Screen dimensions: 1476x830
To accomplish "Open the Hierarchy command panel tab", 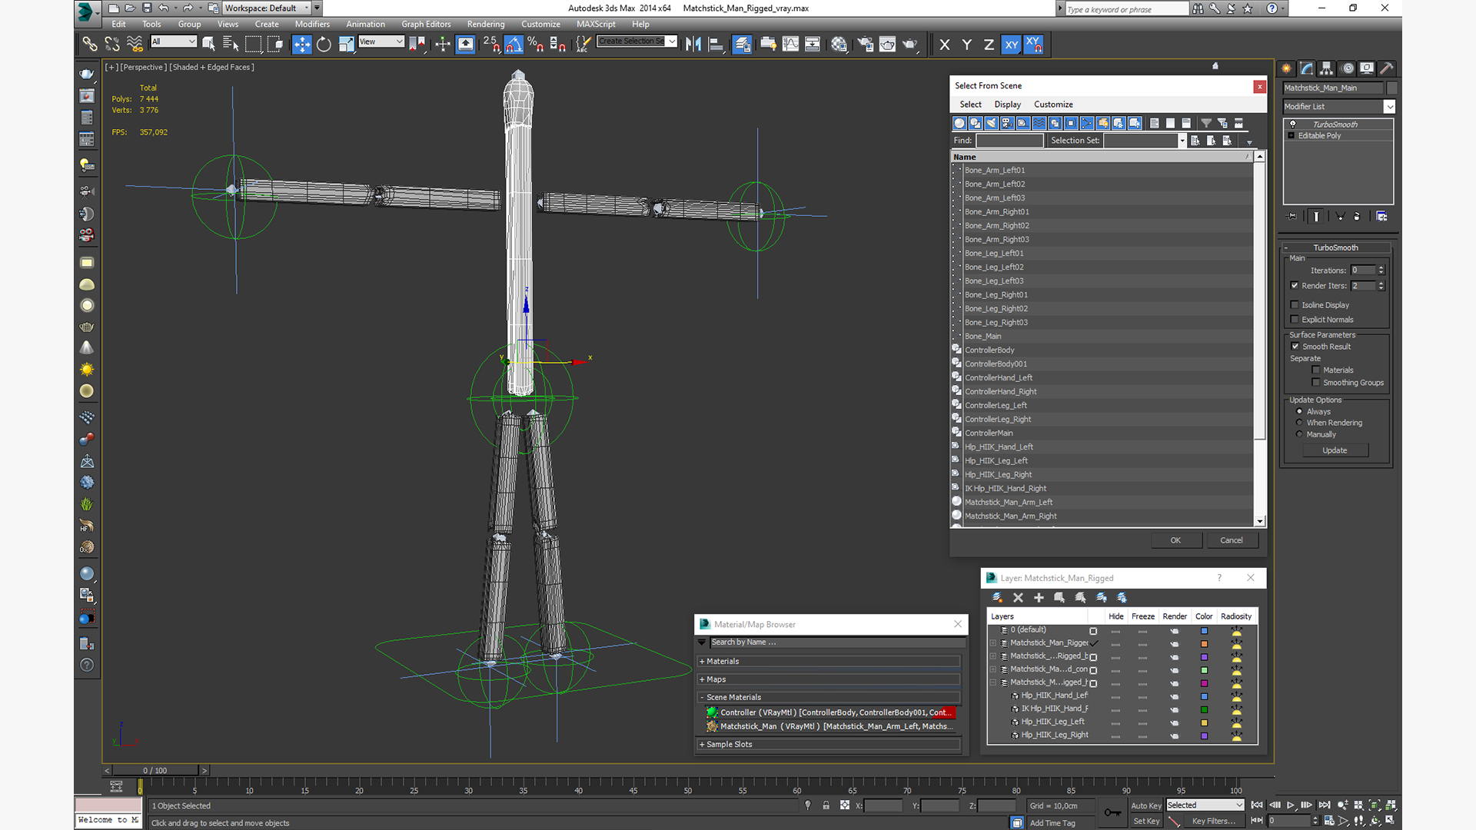I will click(x=1327, y=68).
